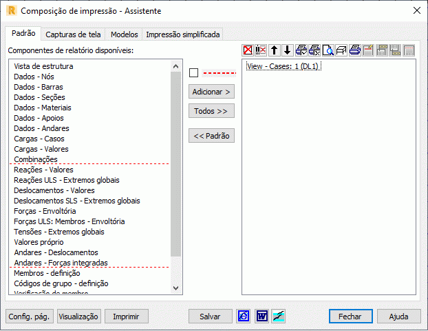Click the vertical scrollbar thumb of component list
The width and height of the screenshot is (428, 331).
[175, 164]
